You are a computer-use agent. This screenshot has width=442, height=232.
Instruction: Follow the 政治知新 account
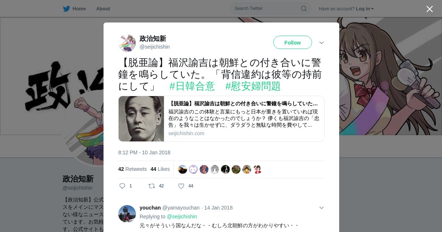pos(292,42)
